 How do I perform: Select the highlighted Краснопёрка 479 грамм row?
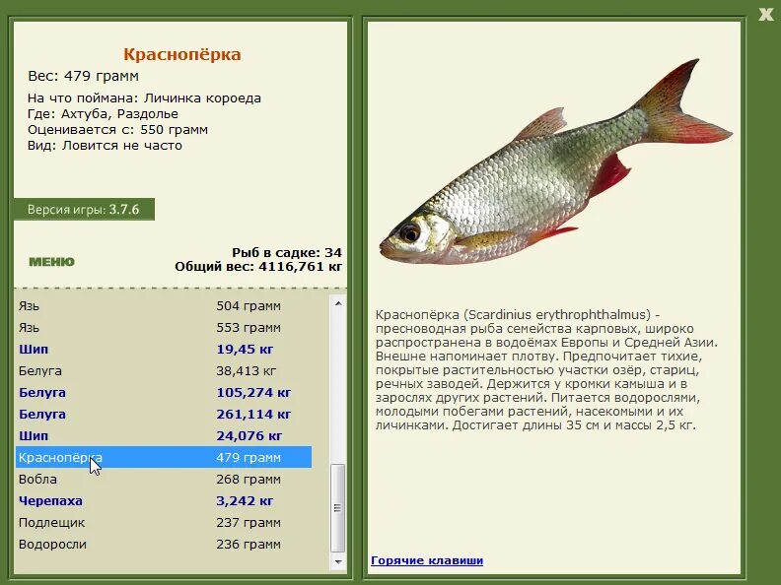point(164,458)
